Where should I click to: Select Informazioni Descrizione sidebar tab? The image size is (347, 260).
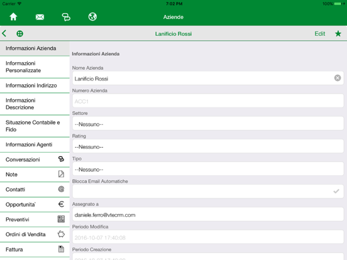coord(35,104)
